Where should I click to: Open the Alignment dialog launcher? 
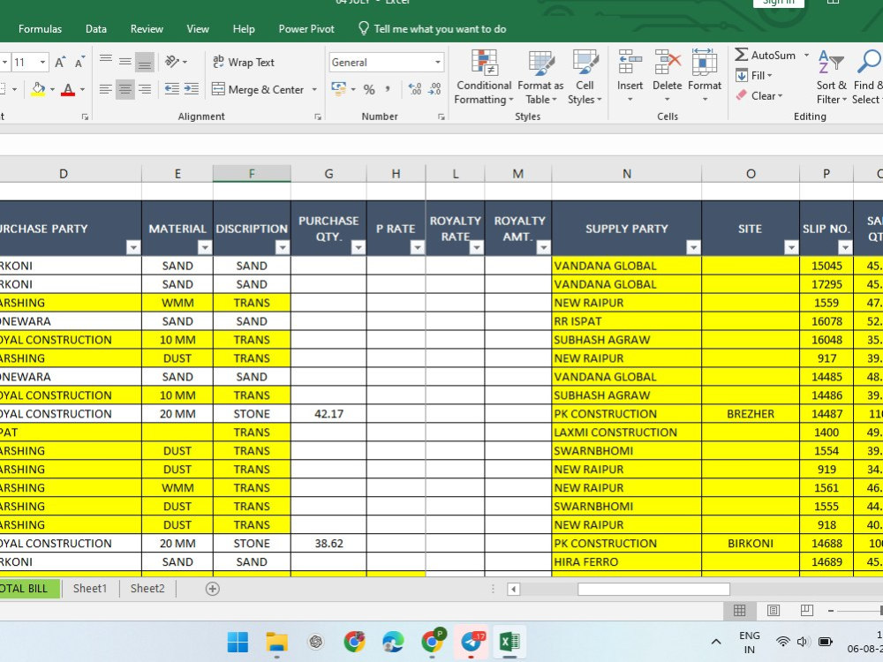[x=318, y=117]
